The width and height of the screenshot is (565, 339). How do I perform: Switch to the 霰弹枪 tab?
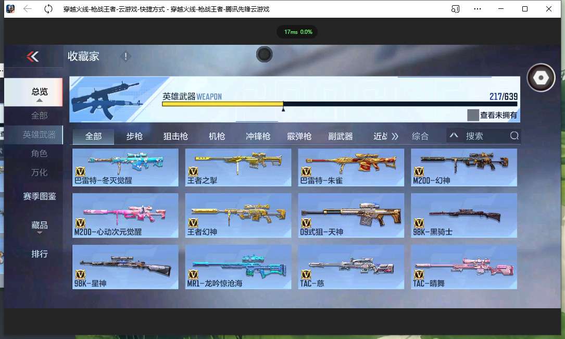click(x=299, y=136)
